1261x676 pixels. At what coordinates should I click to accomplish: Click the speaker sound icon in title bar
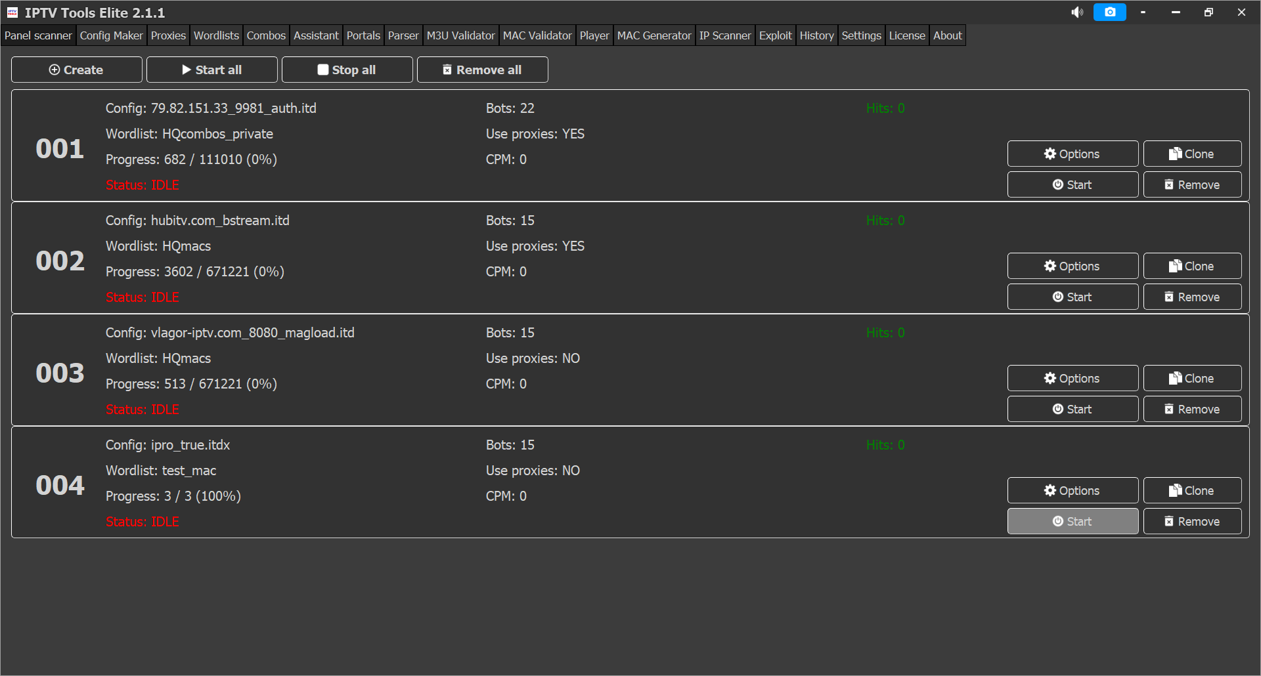pos(1077,12)
